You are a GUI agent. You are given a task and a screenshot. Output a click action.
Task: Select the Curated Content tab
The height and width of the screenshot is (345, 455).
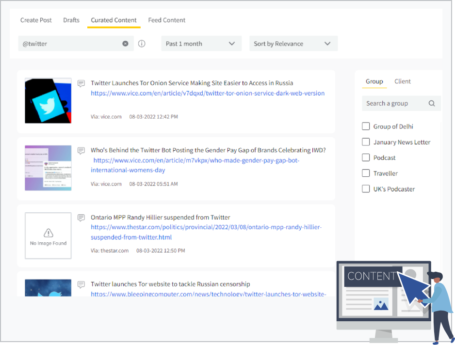click(114, 20)
